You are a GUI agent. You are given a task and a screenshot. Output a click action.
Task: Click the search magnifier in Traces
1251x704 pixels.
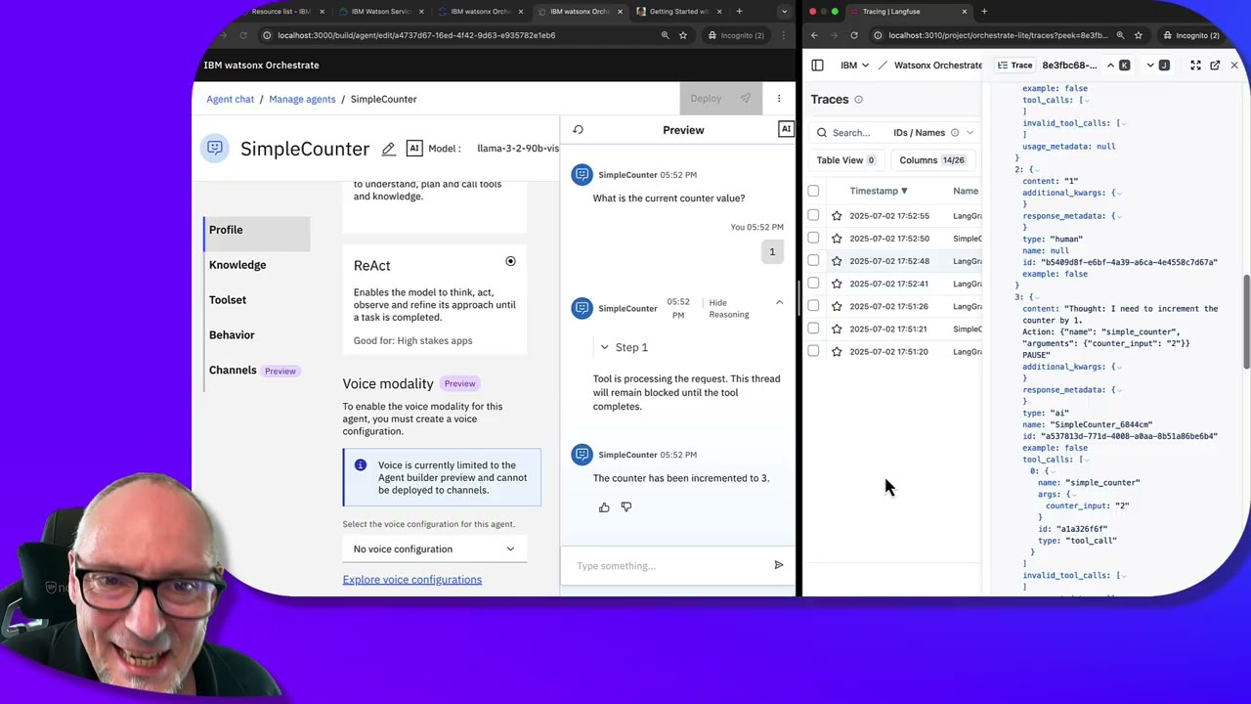click(822, 133)
